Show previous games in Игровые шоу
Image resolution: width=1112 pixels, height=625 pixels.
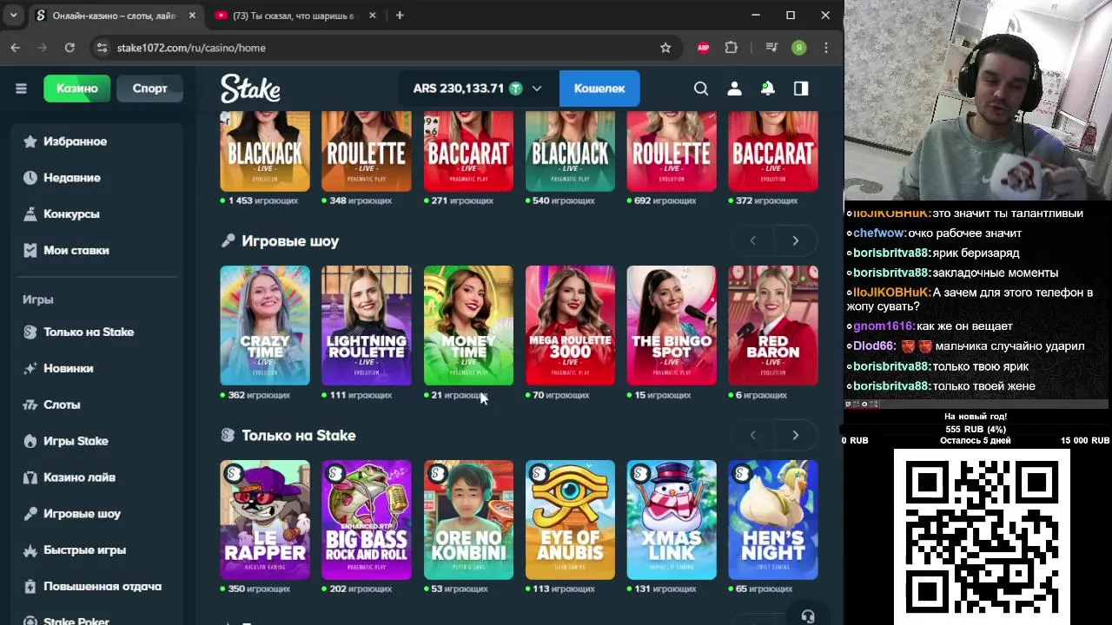pos(753,240)
